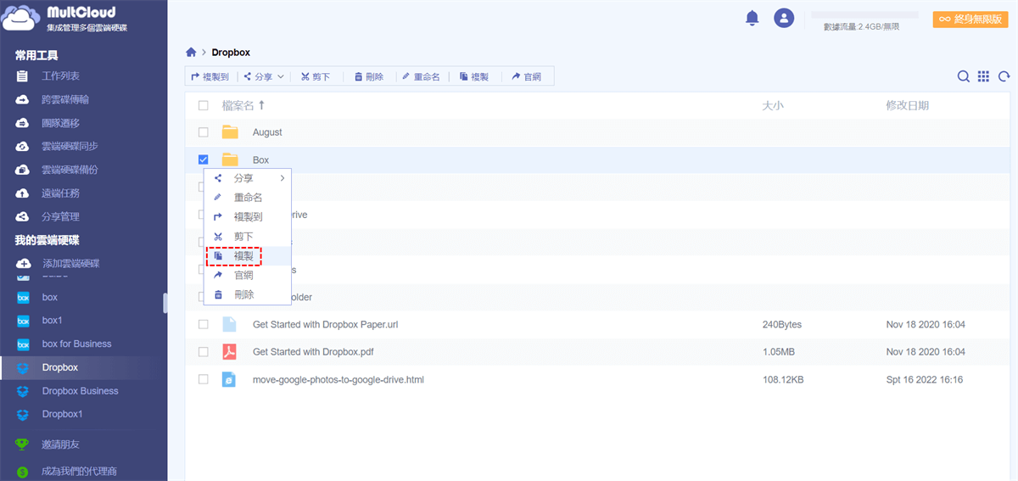Click 複製 in the toolbar
This screenshot has width=1018, height=481.
point(474,76)
